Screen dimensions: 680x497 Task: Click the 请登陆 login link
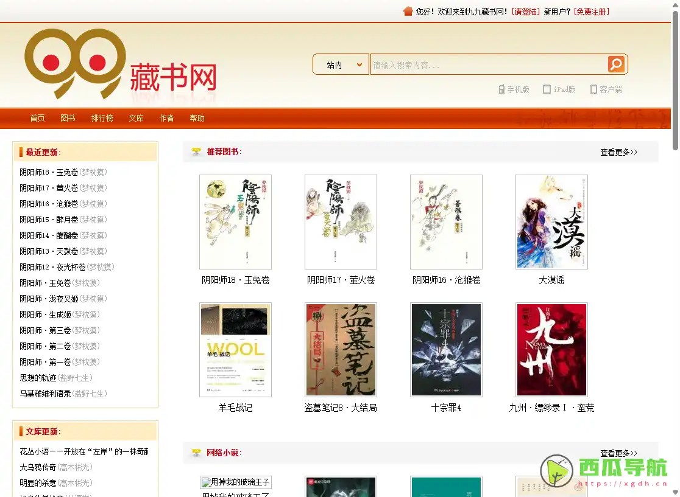pyautogui.click(x=525, y=11)
